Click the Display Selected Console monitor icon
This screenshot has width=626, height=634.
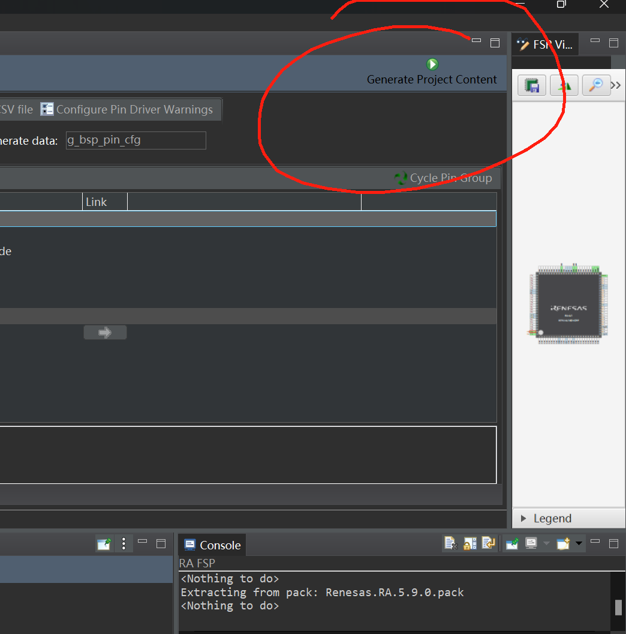pos(531,543)
